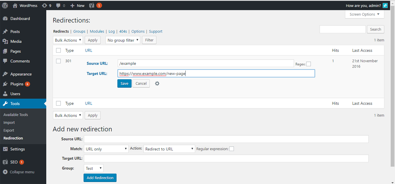
Task: Open the Match dropdown set to URL only
Action: point(106,149)
